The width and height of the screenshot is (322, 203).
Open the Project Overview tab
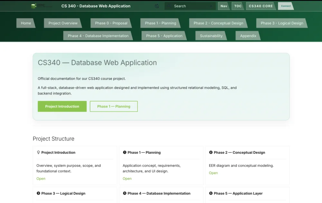[63, 23]
